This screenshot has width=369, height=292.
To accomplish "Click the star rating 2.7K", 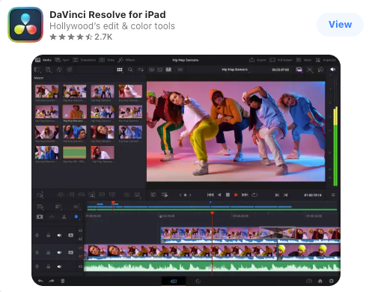I will pos(81,37).
